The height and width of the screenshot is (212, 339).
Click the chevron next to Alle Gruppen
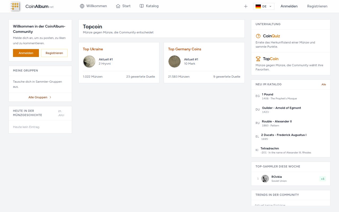tap(50, 97)
